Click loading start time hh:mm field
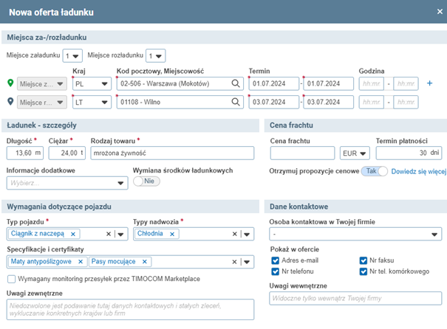 (x=371, y=83)
